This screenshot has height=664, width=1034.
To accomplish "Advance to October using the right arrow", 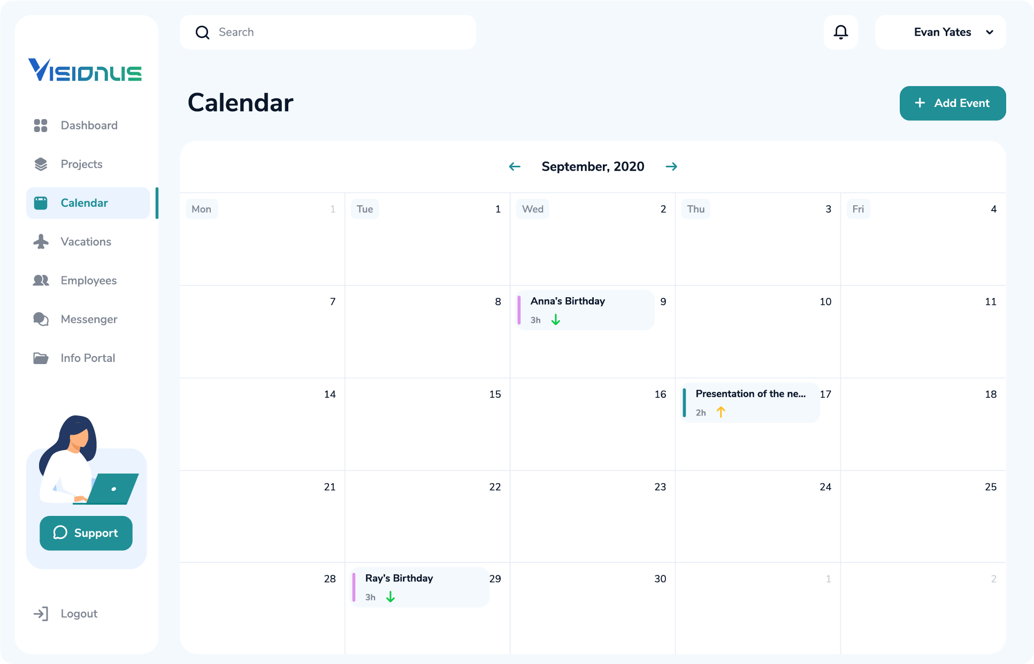I will pos(672,166).
